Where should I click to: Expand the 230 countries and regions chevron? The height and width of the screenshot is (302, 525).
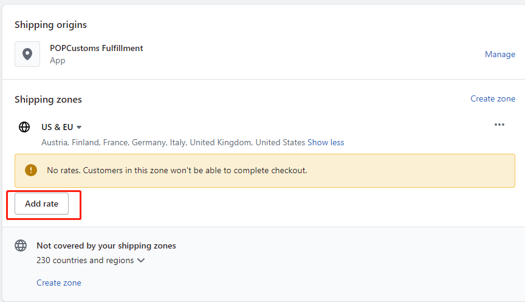point(141,260)
